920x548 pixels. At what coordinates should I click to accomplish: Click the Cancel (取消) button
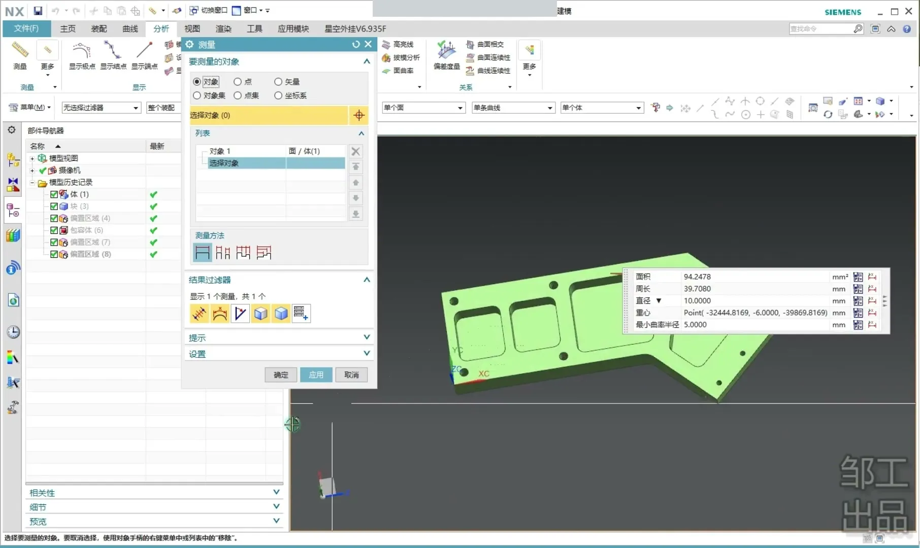click(x=351, y=375)
